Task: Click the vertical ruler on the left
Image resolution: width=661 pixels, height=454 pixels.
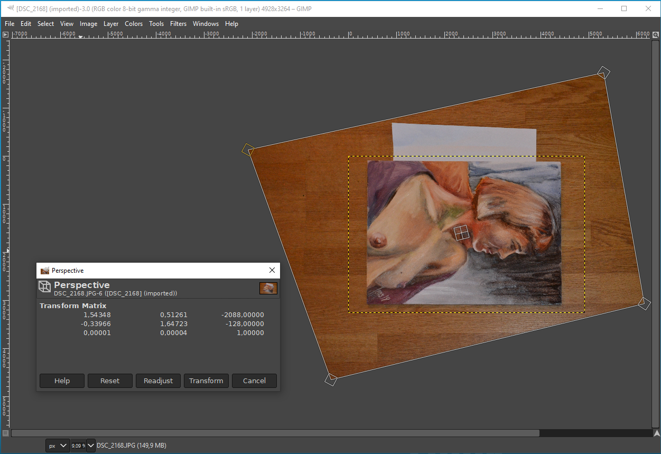Action: (x=5, y=233)
